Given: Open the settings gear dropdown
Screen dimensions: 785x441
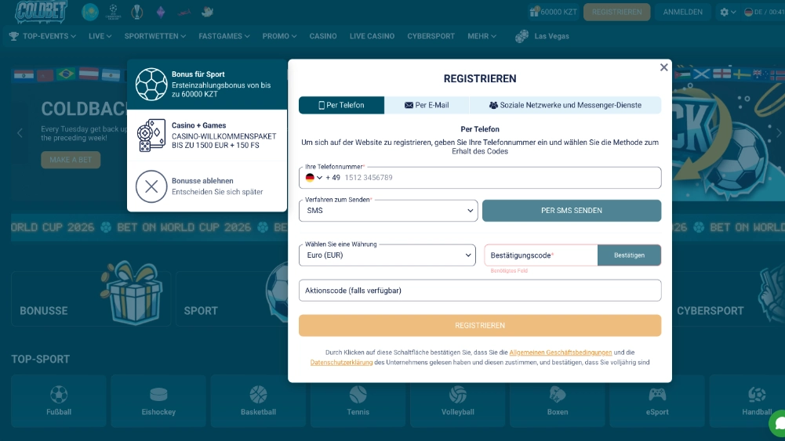Looking at the screenshot, I should point(728,12).
